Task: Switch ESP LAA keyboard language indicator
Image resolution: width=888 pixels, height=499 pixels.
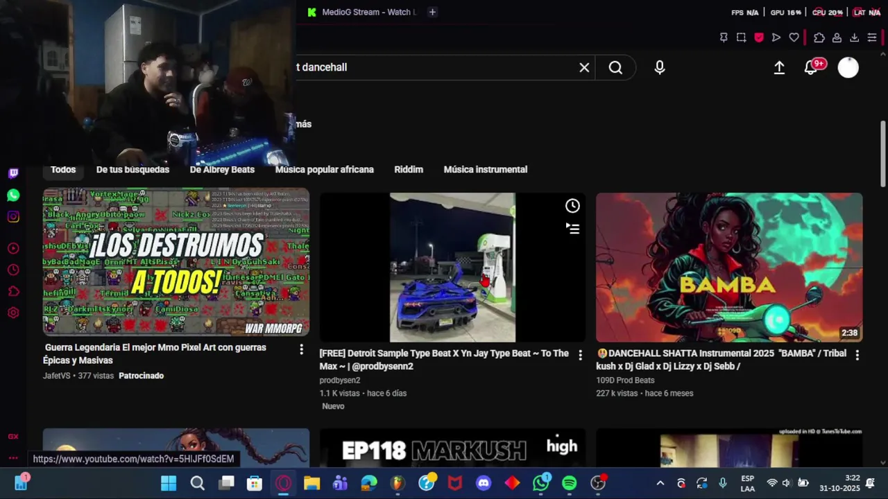Action: [x=747, y=483]
